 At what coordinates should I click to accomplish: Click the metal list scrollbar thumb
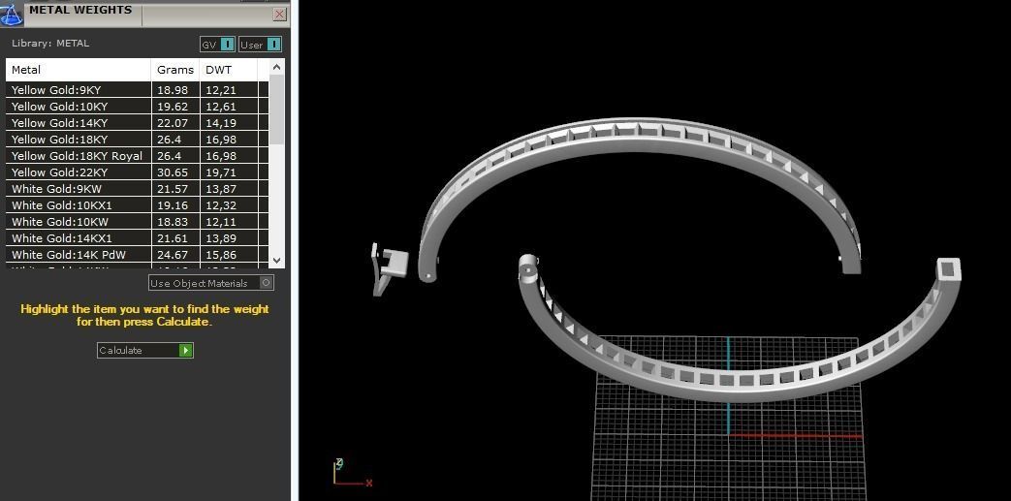point(276,109)
